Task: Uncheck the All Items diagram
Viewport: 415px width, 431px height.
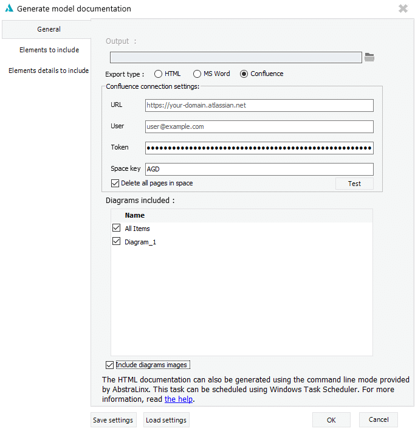Action: (x=117, y=228)
